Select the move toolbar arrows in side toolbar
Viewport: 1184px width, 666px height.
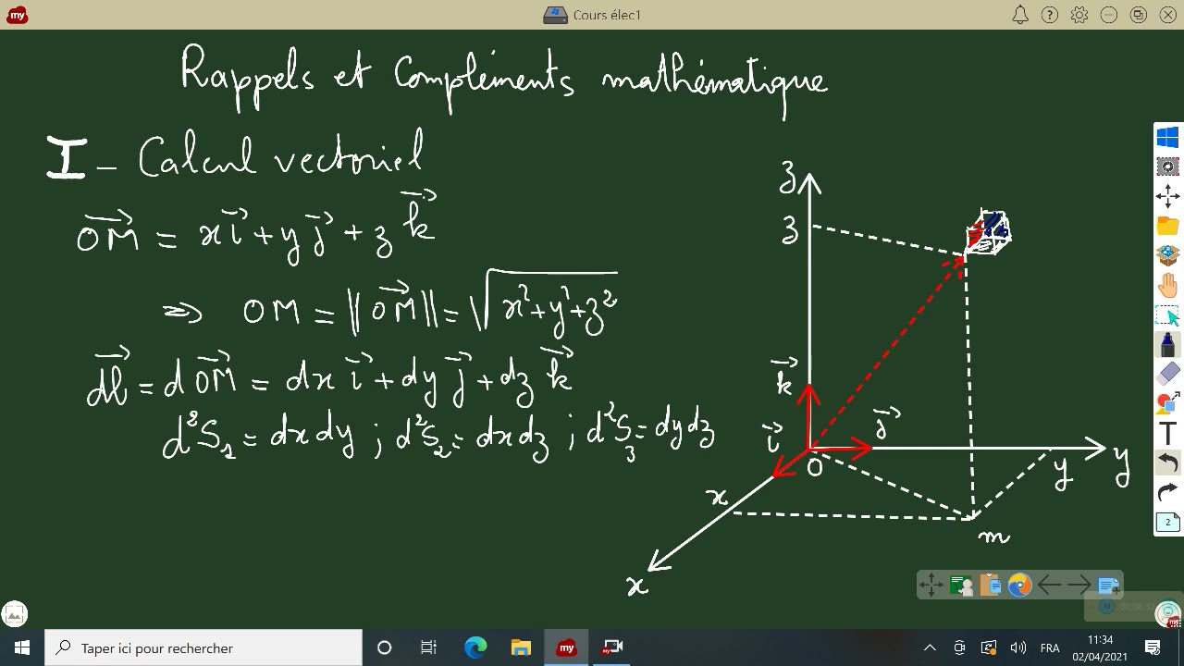[x=1167, y=196]
